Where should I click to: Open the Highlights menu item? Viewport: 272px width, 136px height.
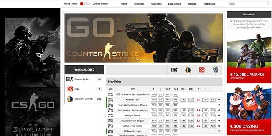click(156, 4)
